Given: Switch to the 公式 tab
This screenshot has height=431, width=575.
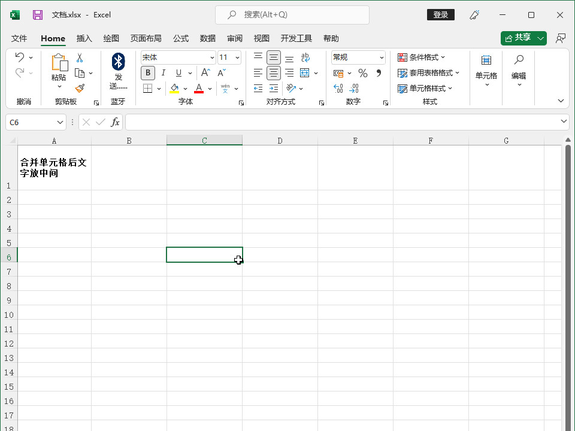Looking at the screenshot, I should pyautogui.click(x=181, y=38).
